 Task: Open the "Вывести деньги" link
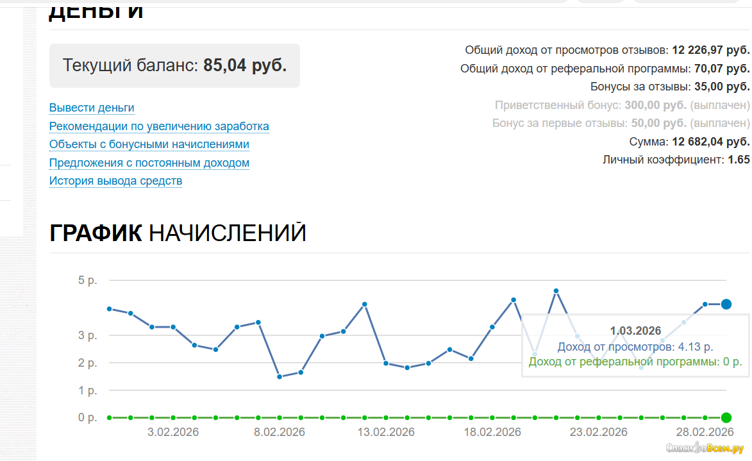click(x=92, y=108)
